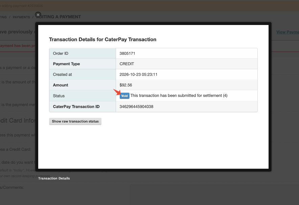Click the modal heading Transaction Details for CaterPay

pos(102,40)
